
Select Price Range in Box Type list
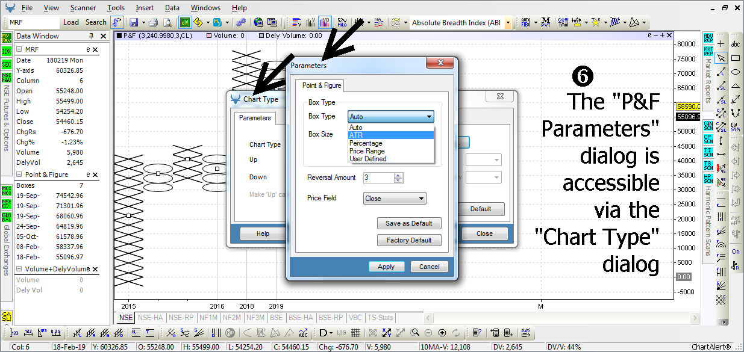pos(391,151)
